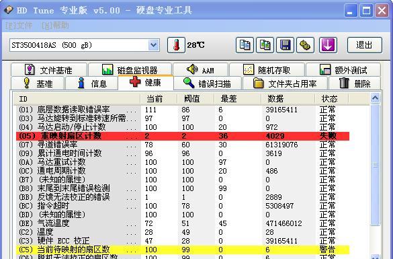
Task: Click the HD Tune title bar app icon
Action: [x=9, y=10]
